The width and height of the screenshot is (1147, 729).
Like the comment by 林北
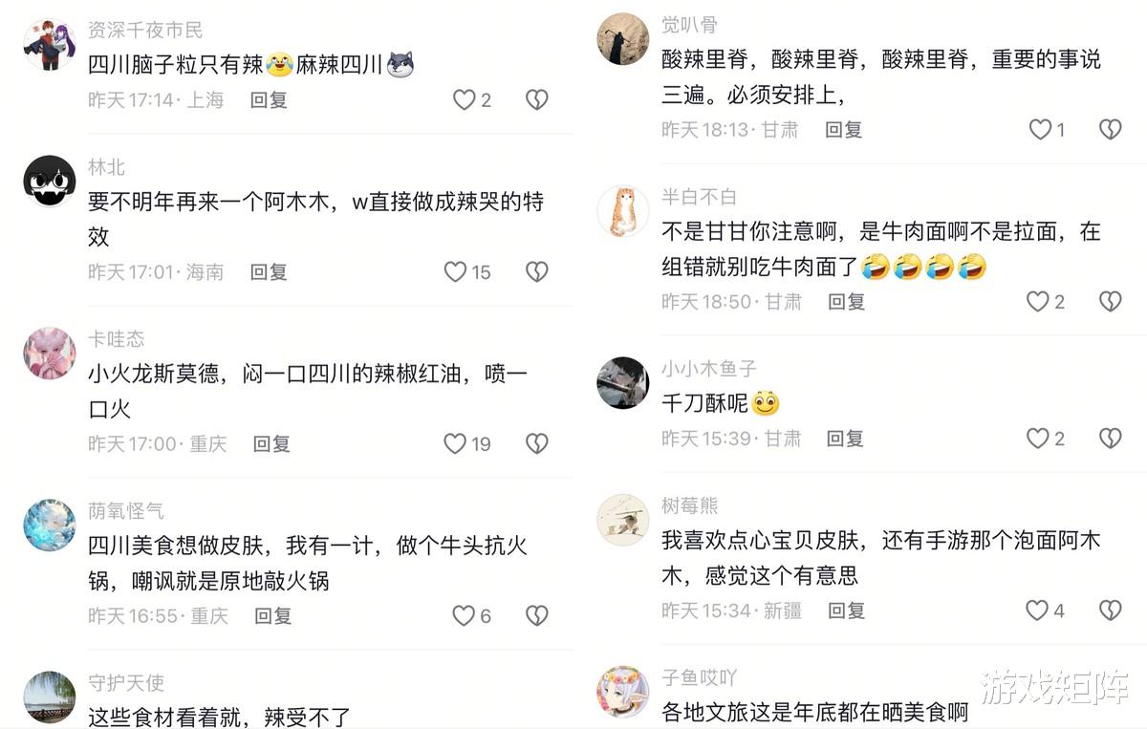(455, 272)
